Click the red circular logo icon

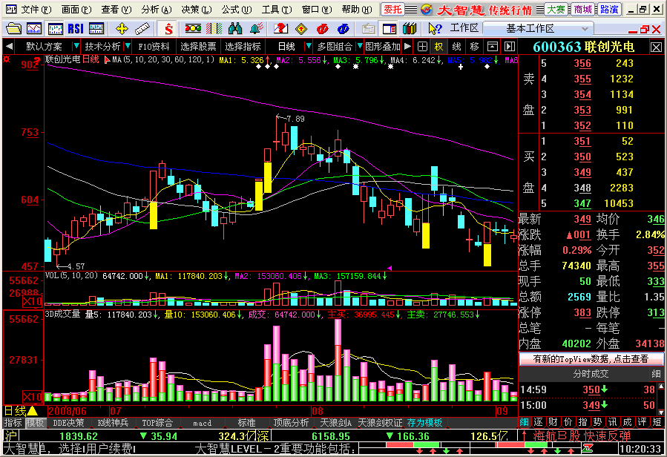[x=323, y=28]
